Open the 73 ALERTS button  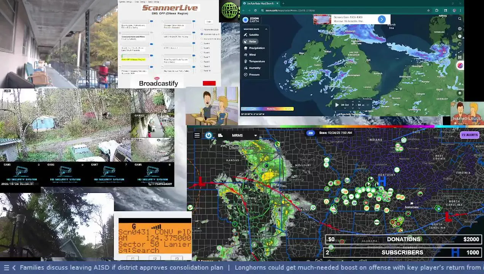[469, 135]
